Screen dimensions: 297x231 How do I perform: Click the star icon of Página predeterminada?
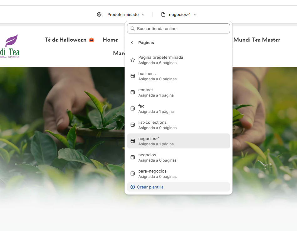pyautogui.click(x=133, y=60)
